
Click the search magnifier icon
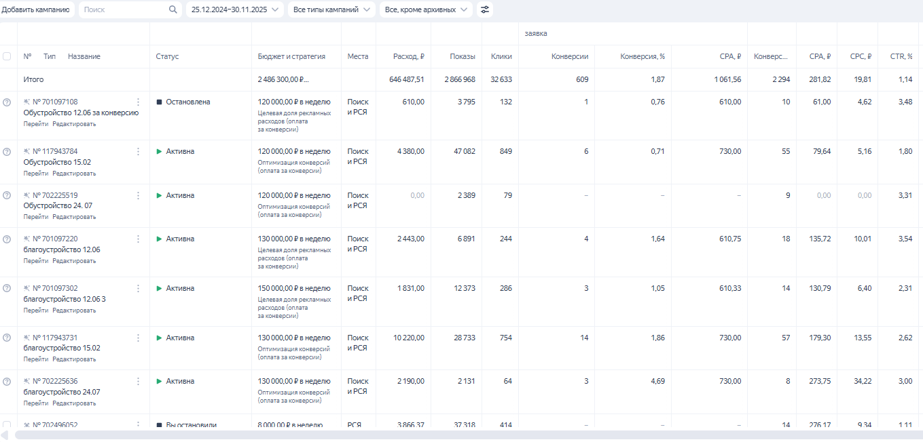point(173,9)
